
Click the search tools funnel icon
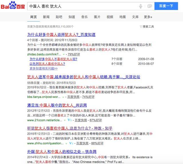pyautogui.click(x=141, y=27)
